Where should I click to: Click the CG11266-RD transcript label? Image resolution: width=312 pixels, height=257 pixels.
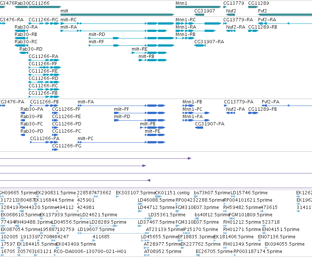click(43, 78)
